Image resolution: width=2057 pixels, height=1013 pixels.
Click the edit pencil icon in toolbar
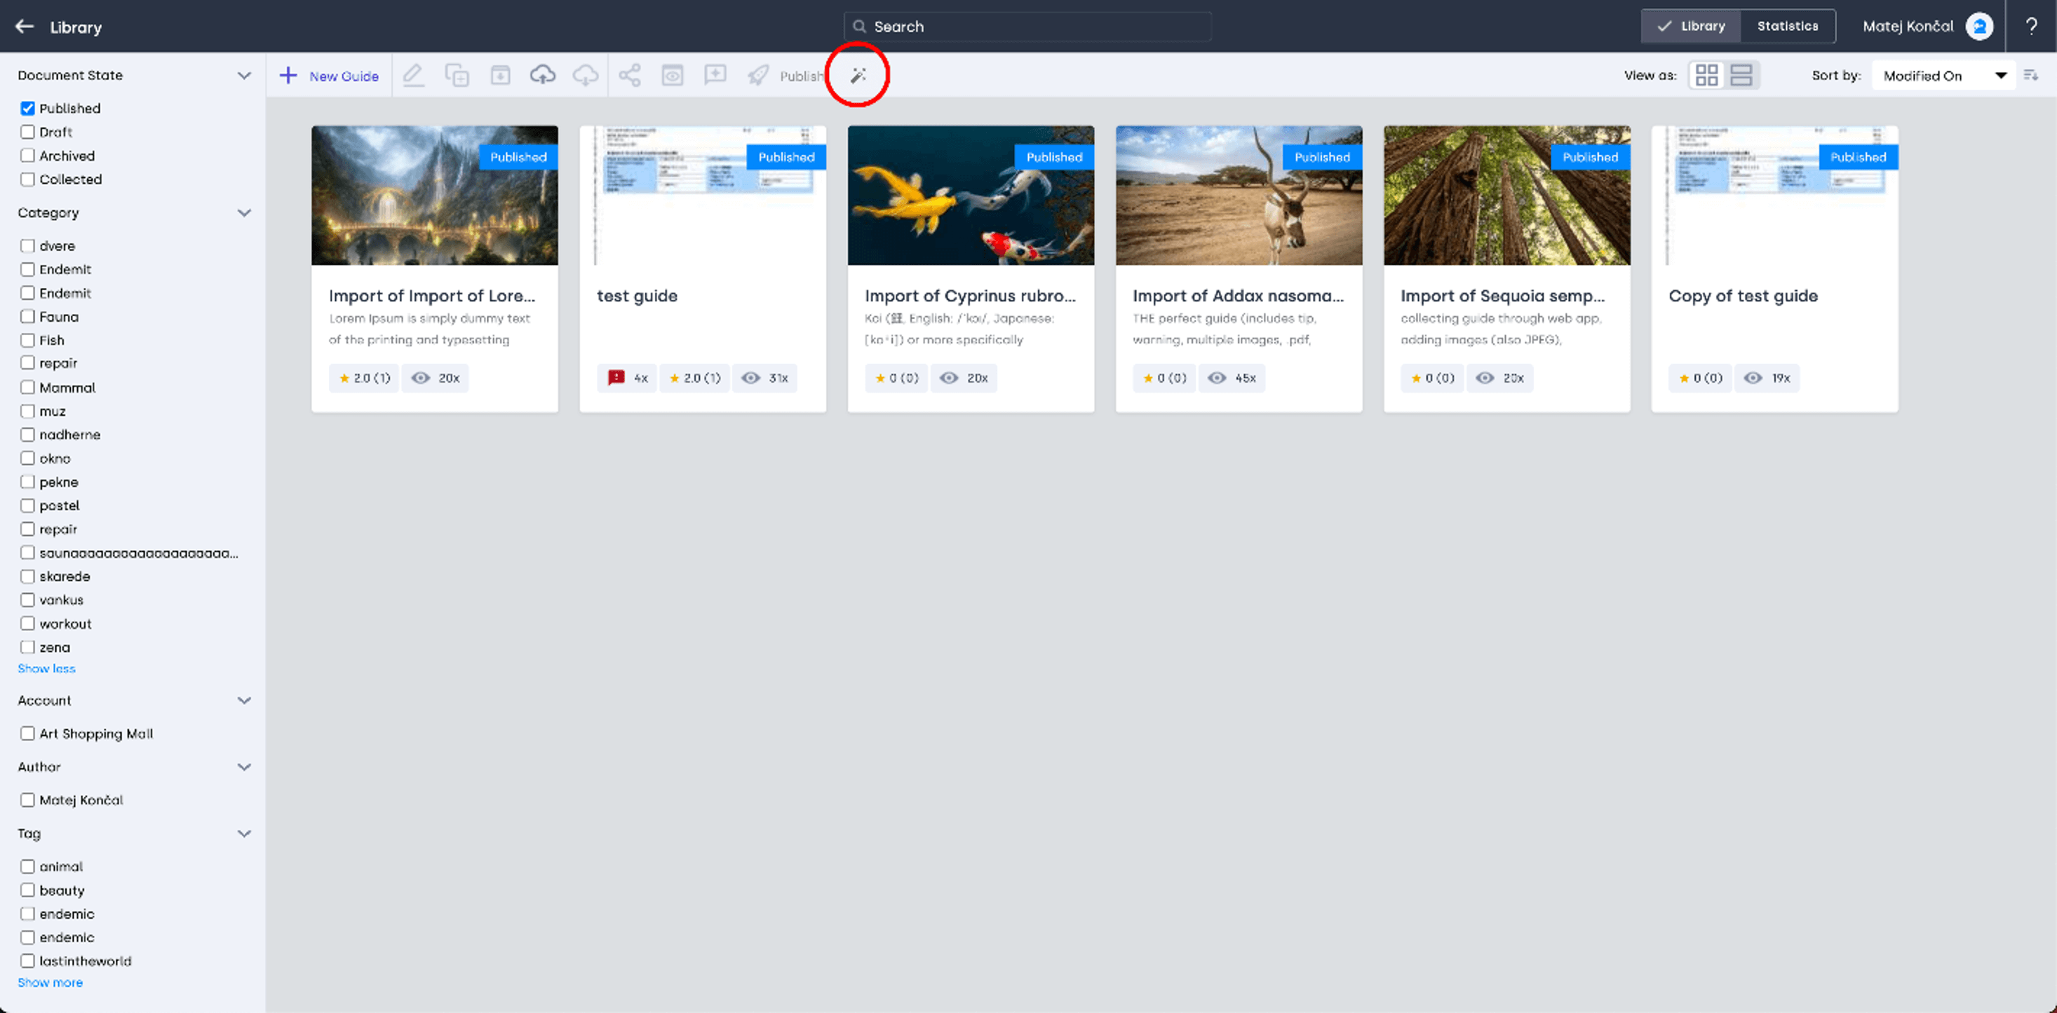[414, 76]
